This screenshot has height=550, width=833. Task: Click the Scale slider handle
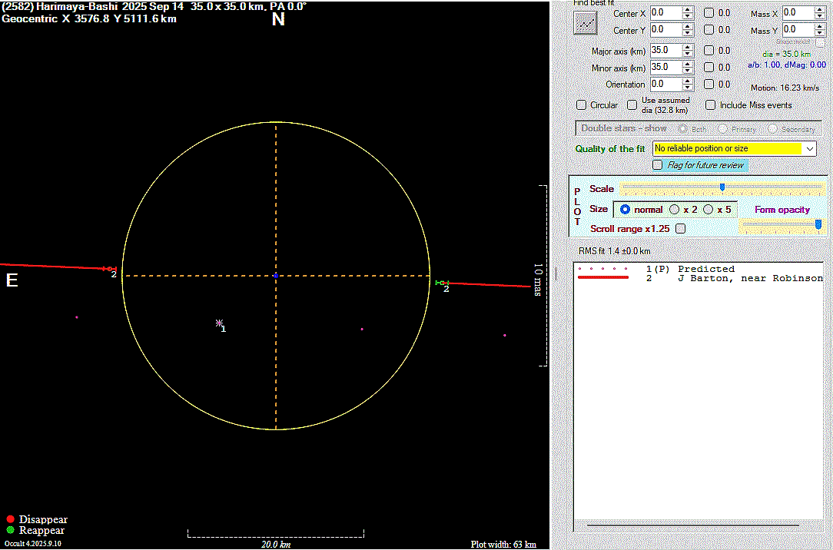click(722, 187)
